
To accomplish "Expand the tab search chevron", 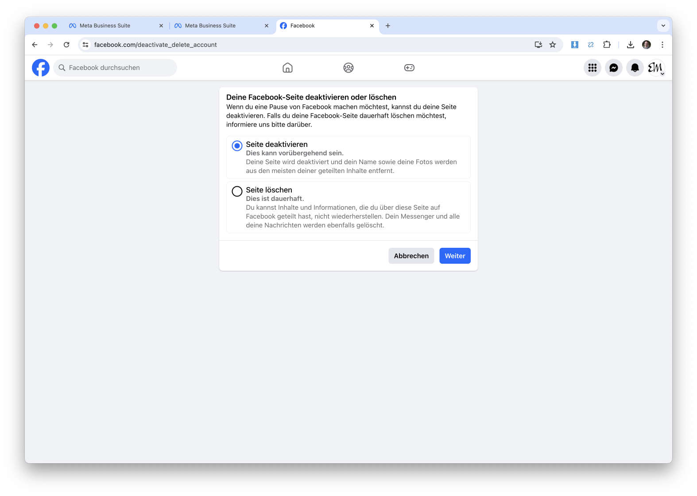I will coord(663,26).
